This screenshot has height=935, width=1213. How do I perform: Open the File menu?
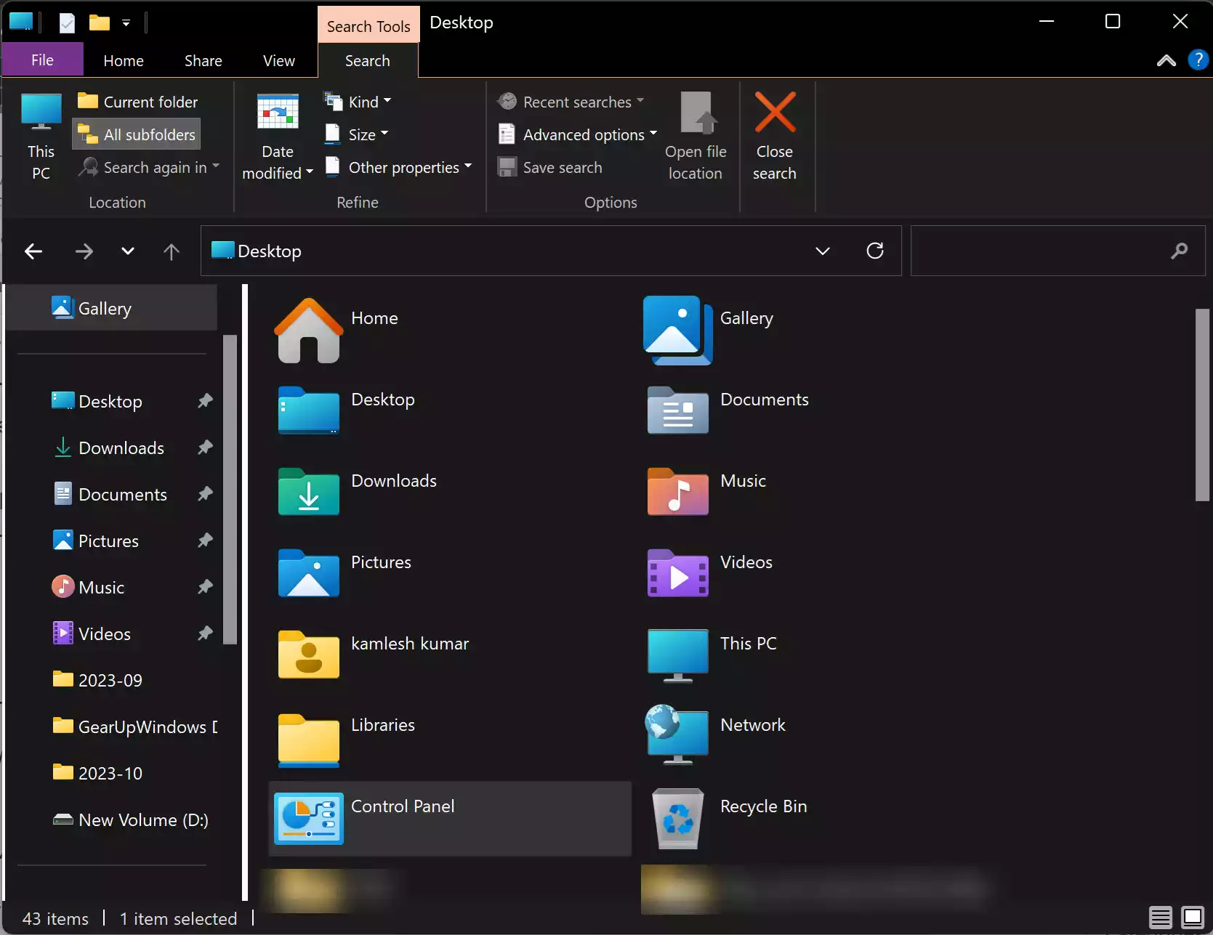pyautogui.click(x=41, y=59)
